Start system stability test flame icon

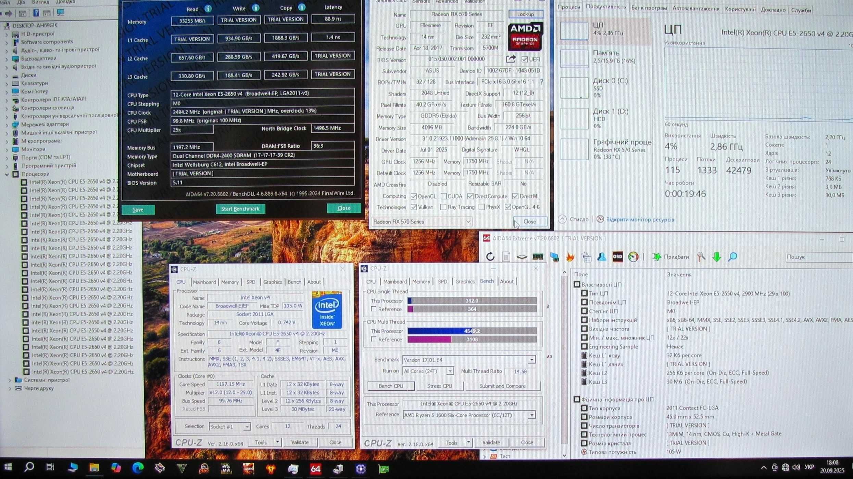pos(570,257)
